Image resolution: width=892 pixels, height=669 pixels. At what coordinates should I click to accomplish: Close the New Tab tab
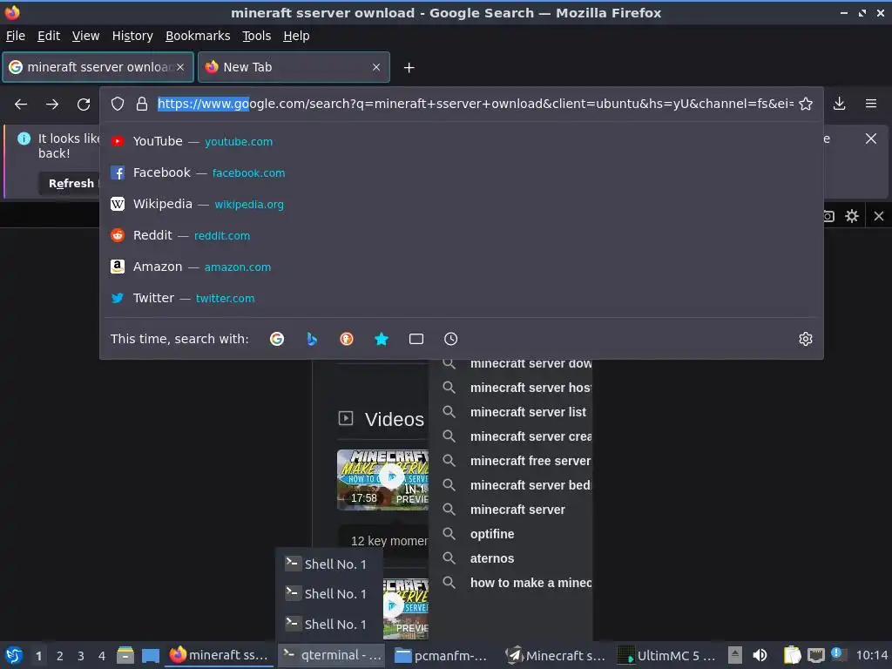(x=376, y=67)
